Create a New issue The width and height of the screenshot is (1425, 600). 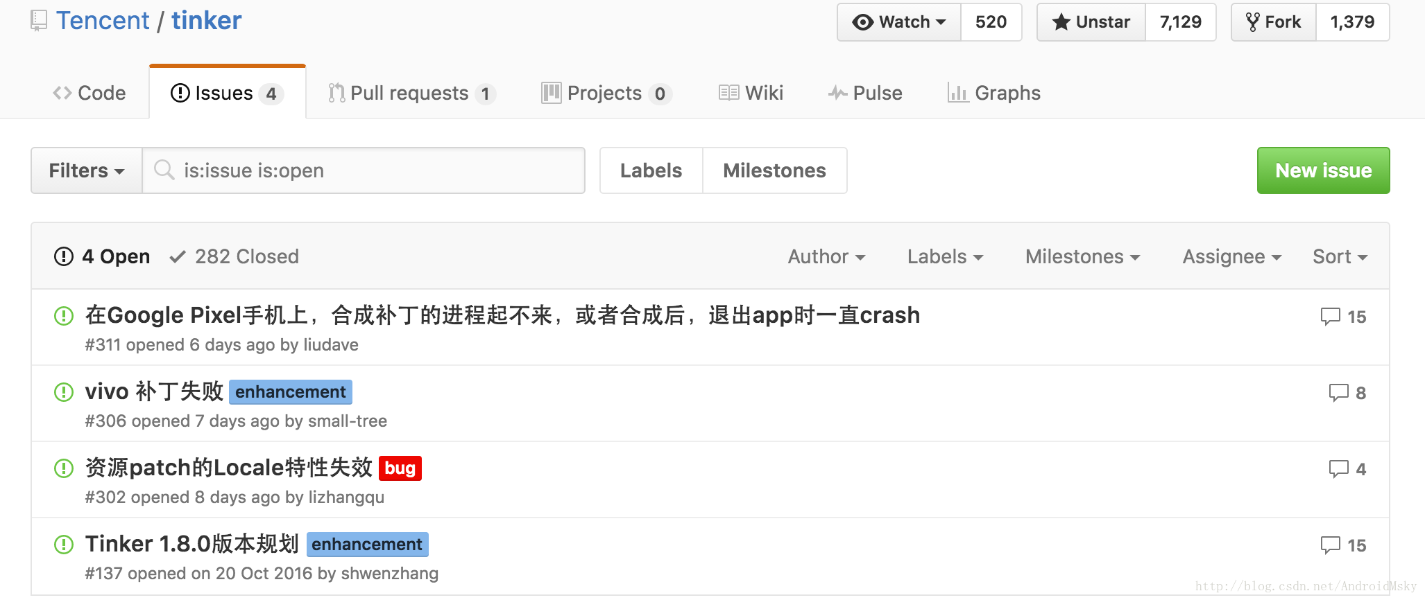[x=1323, y=170]
